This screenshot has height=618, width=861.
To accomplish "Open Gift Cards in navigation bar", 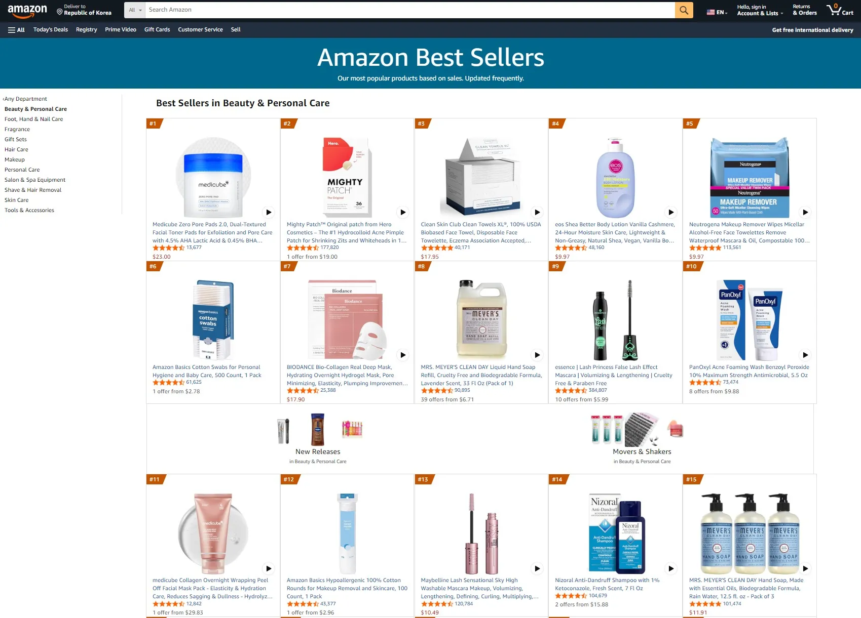I will tap(157, 30).
